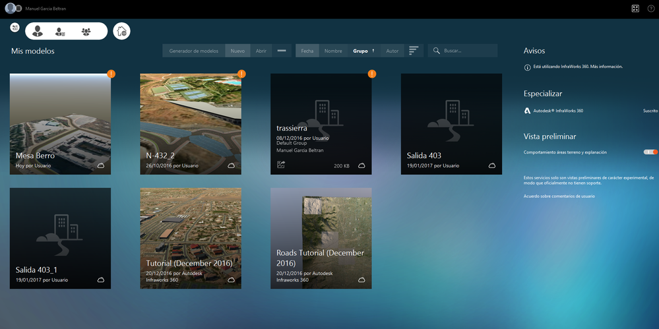Open the Salida 403_1 model tile
This screenshot has height=329, width=659.
[60, 238]
